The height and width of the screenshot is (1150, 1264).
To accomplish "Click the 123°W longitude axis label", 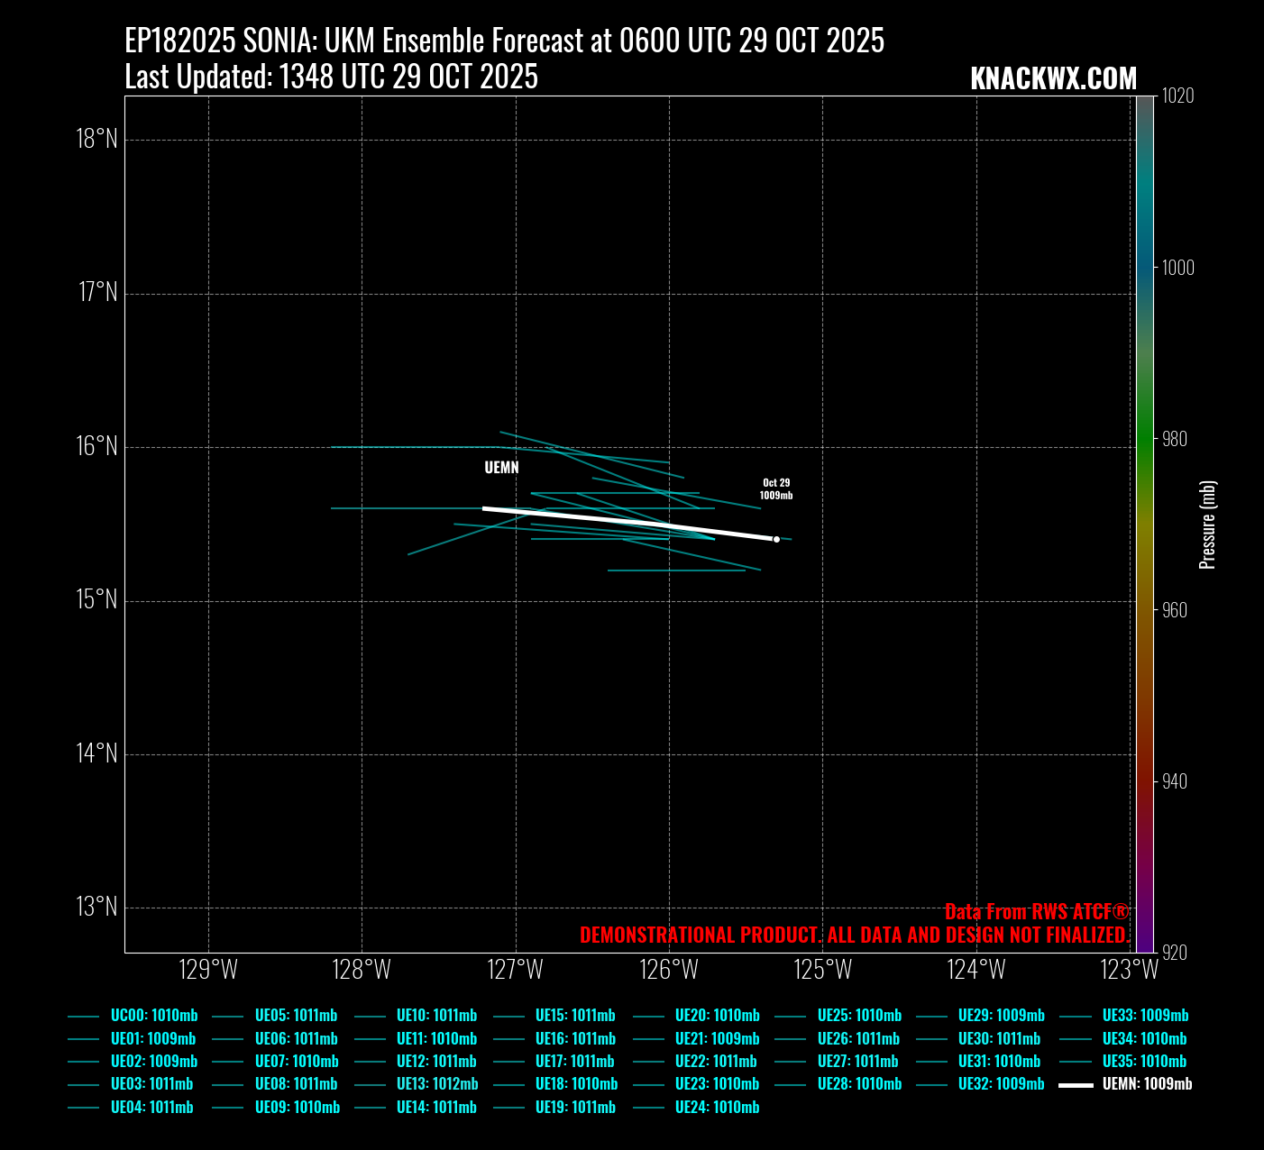I will (1129, 971).
